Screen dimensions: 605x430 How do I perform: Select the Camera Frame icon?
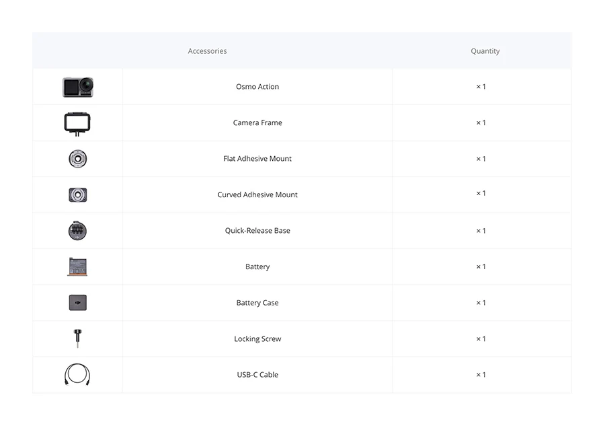pos(77,124)
